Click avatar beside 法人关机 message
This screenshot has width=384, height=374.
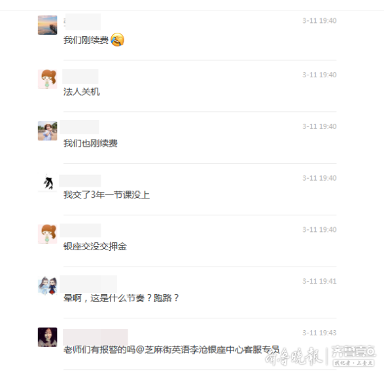(48, 79)
